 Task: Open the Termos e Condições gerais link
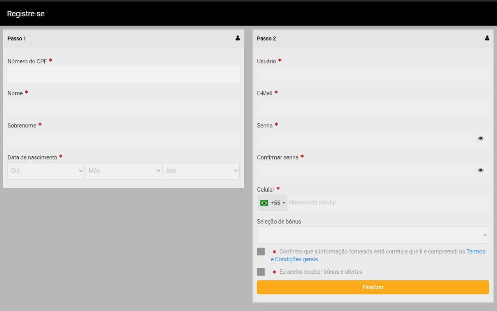click(x=378, y=255)
